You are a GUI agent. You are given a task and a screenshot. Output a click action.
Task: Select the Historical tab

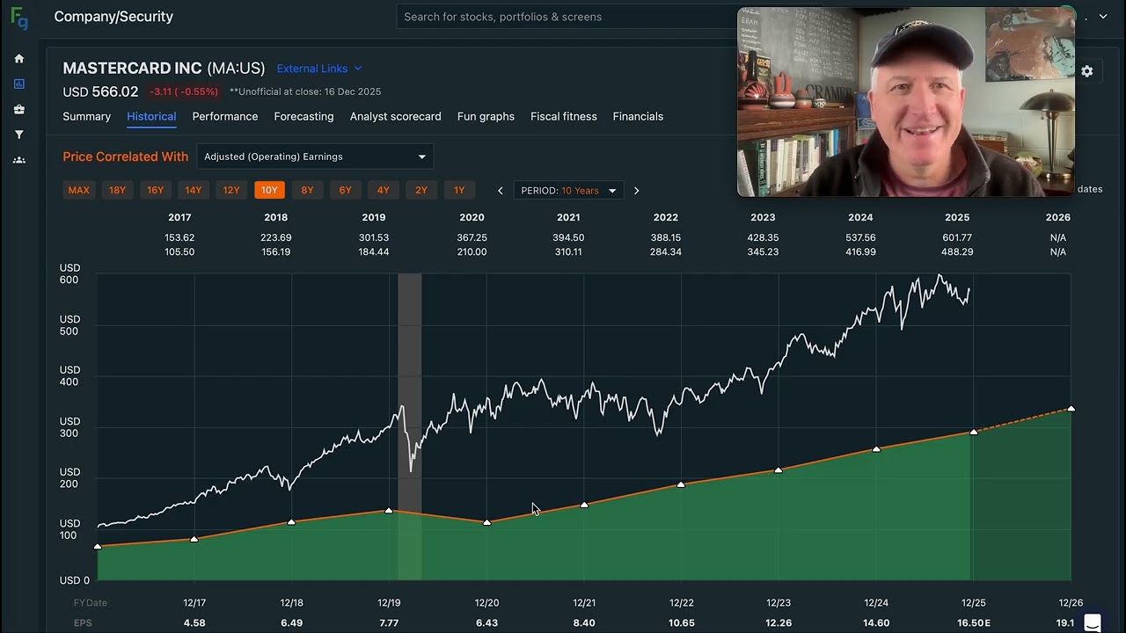(x=151, y=116)
